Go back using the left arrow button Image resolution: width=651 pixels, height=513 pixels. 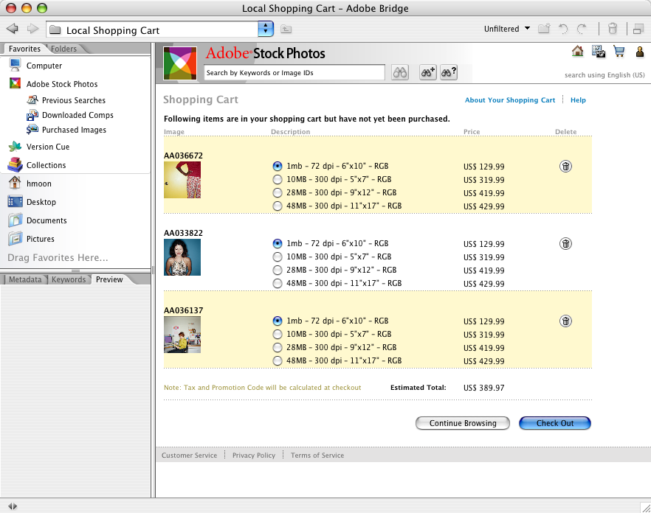13,29
